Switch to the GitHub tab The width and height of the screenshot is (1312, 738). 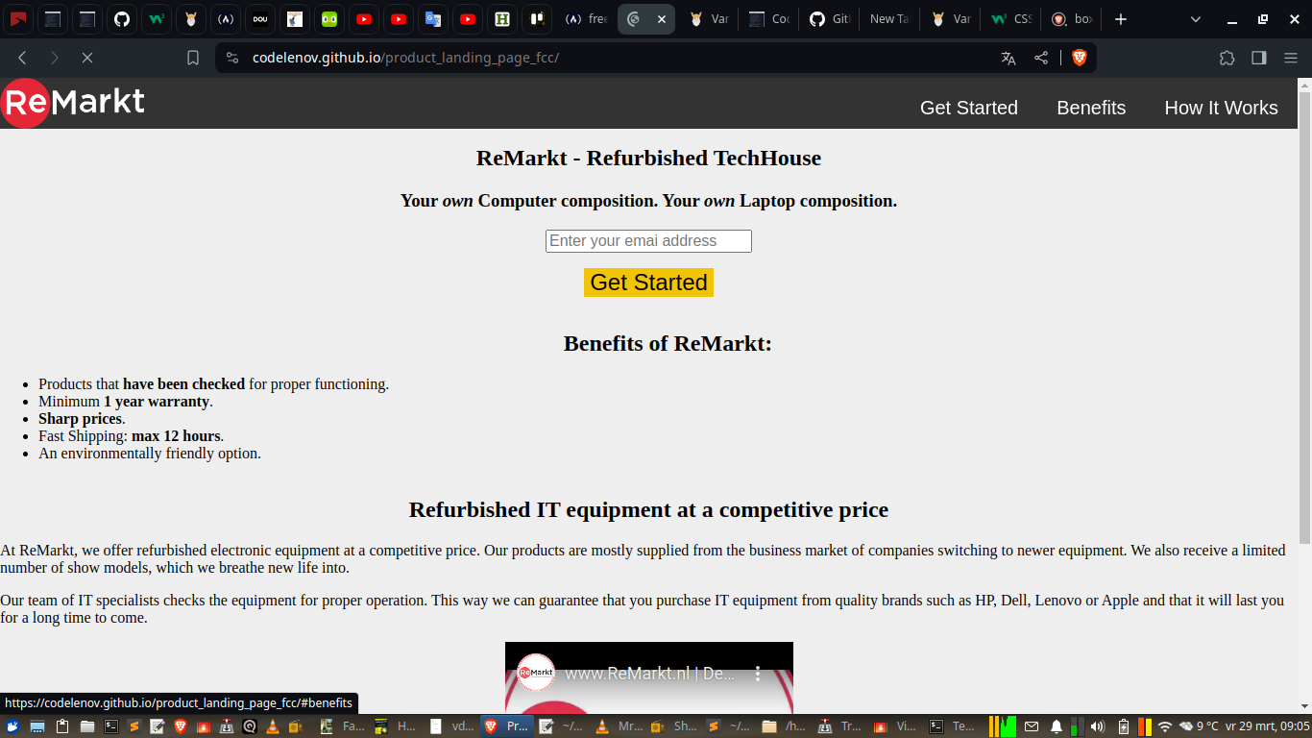point(828,19)
